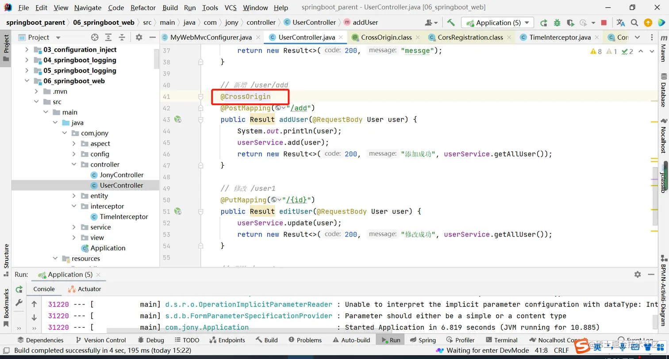Viewport: 669px width, 359px height.
Task: Click the gutter run icon on line 43
Action: coord(178,119)
